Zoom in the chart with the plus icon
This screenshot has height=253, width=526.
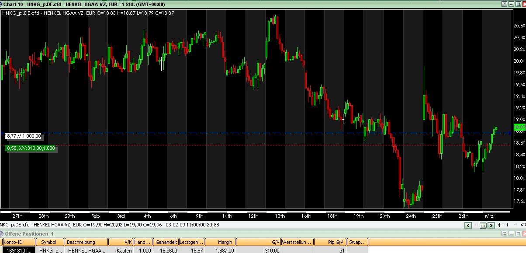[508, 225]
